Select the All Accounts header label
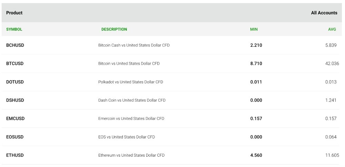The image size is (345, 167). pyautogui.click(x=324, y=13)
